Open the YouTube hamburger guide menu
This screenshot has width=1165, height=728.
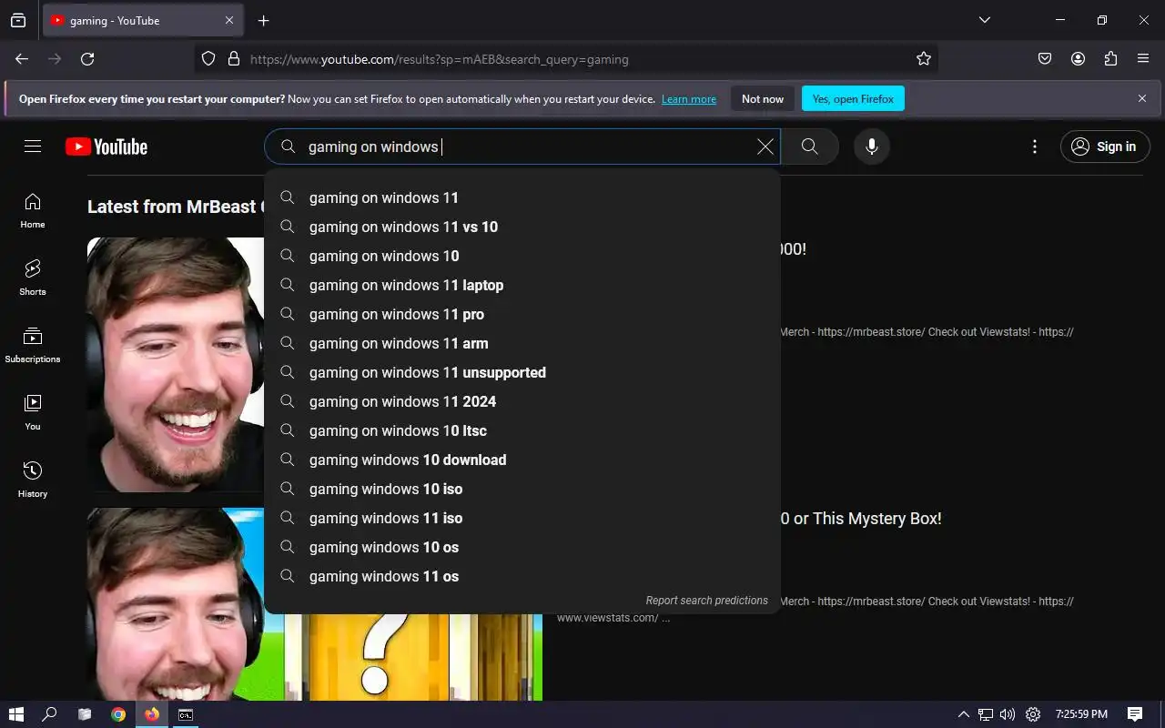point(33,147)
